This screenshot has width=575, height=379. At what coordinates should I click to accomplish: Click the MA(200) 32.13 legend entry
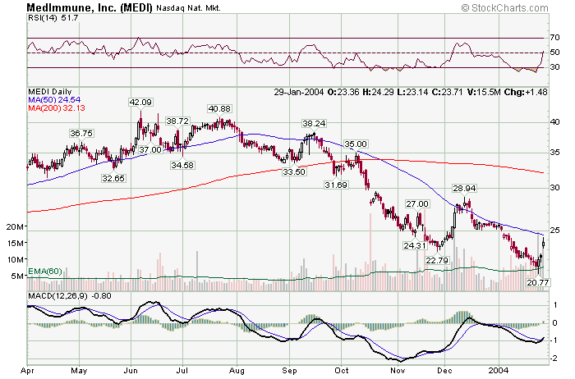click(57, 107)
